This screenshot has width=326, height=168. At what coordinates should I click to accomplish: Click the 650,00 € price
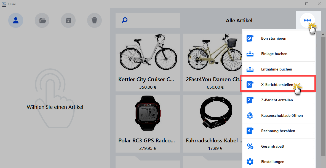[x=215, y=87]
